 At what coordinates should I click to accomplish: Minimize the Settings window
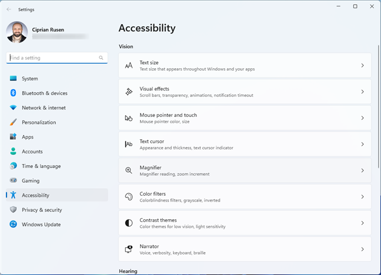(338, 6)
